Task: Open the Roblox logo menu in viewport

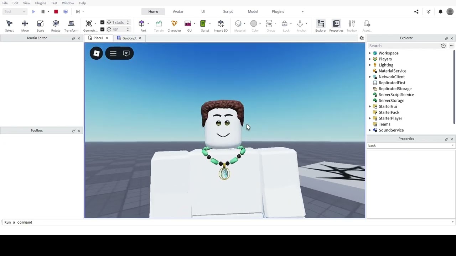Action: pos(96,53)
